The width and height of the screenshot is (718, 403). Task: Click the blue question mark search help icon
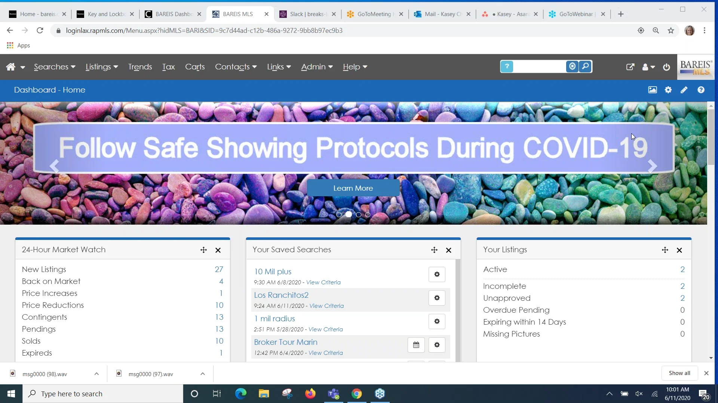point(507,66)
